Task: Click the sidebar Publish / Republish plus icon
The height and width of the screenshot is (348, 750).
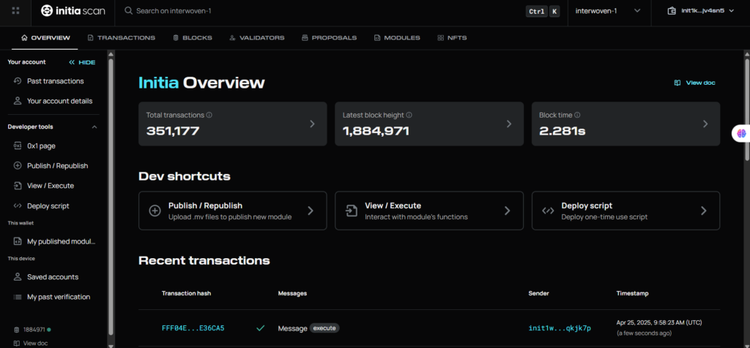Action: pyautogui.click(x=18, y=166)
